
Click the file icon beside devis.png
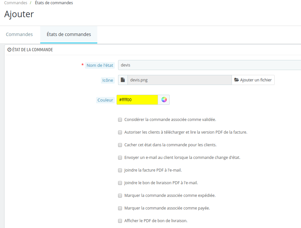[123, 80]
